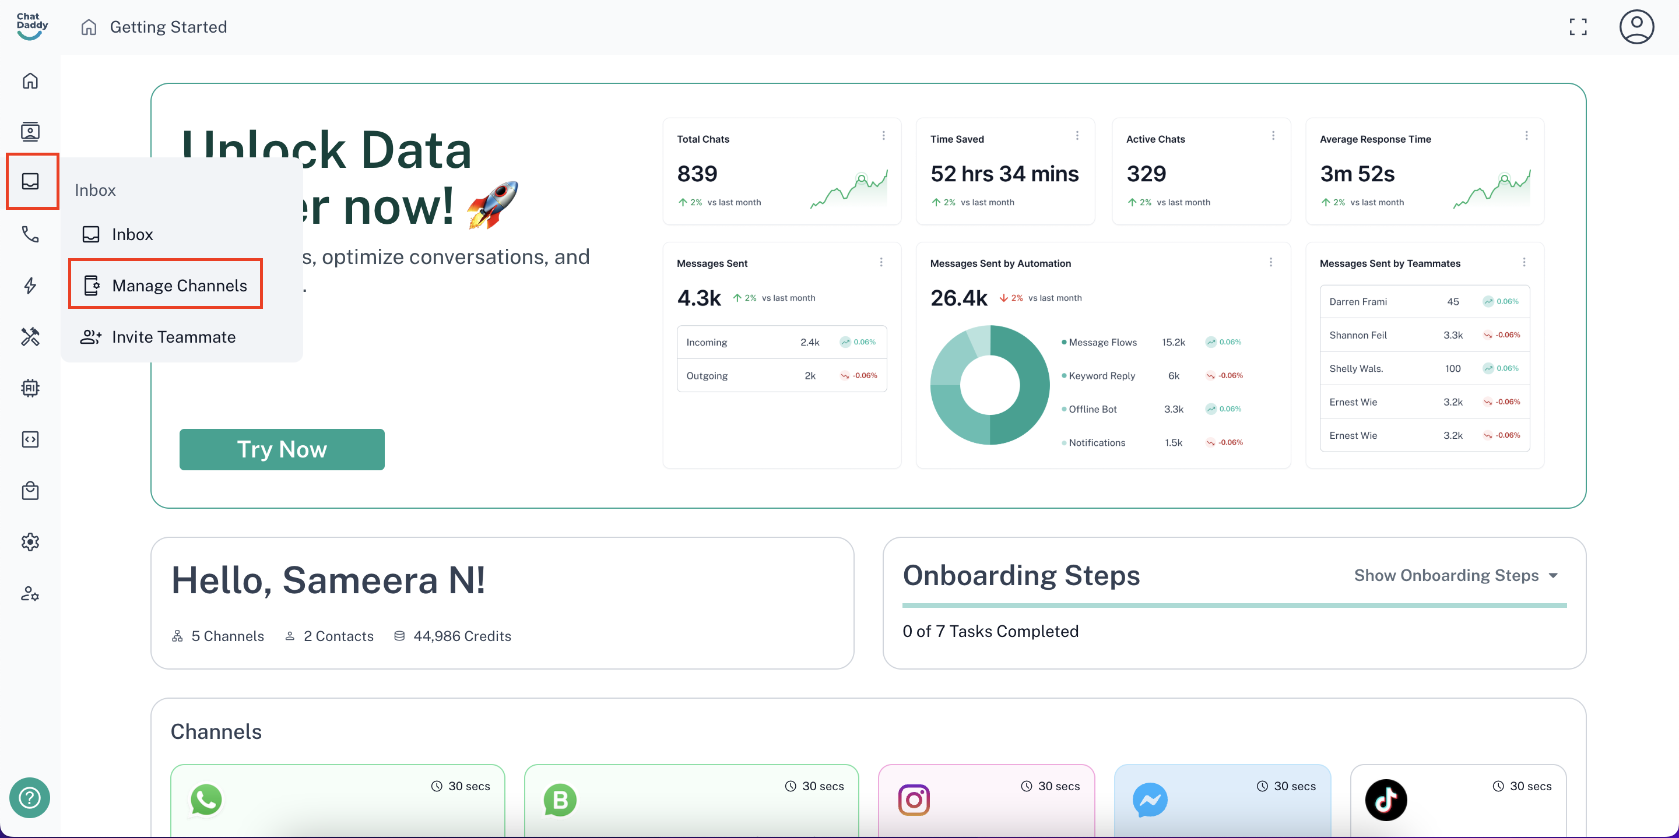This screenshot has width=1679, height=838.
Task: Click the Getting Started breadcrumb title
Action: click(168, 27)
